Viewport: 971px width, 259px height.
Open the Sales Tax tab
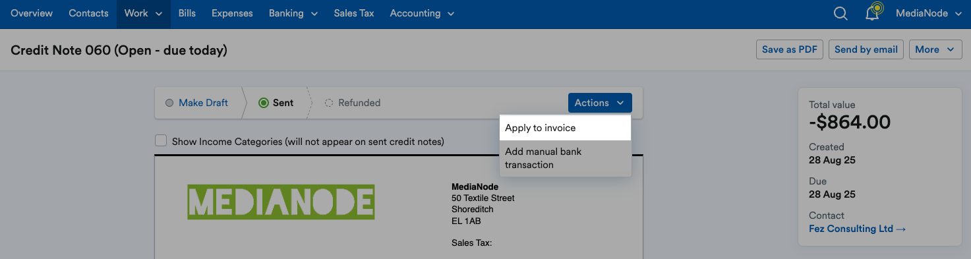tap(354, 13)
